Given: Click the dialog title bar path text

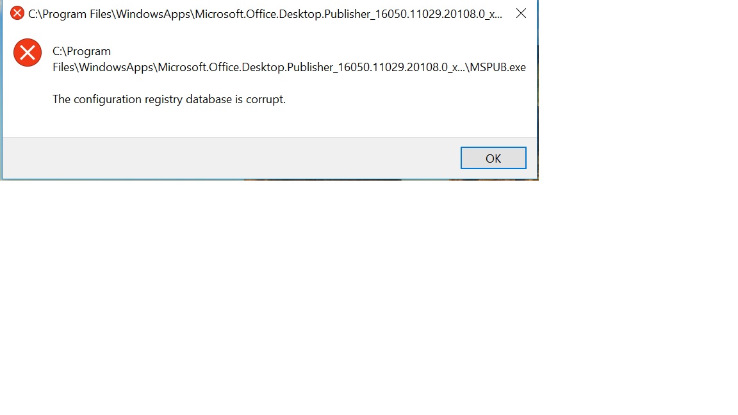Looking at the screenshot, I should [265, 14].
